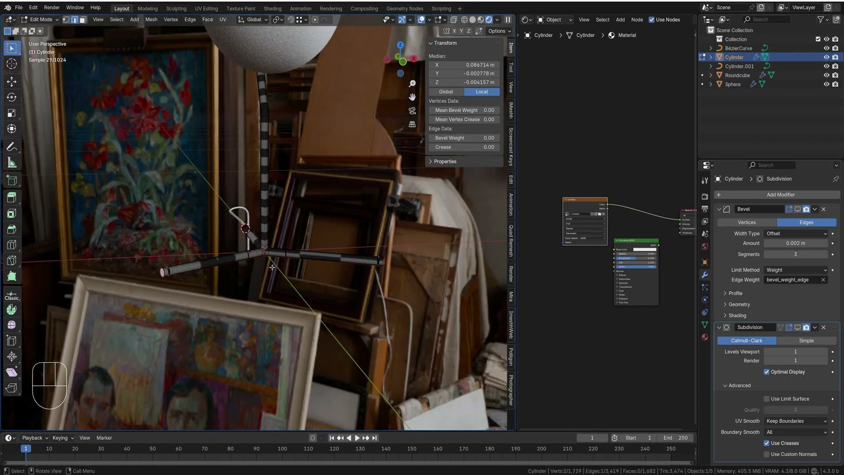Enable rendered viewport shading mode

click(x=489, y=19)
